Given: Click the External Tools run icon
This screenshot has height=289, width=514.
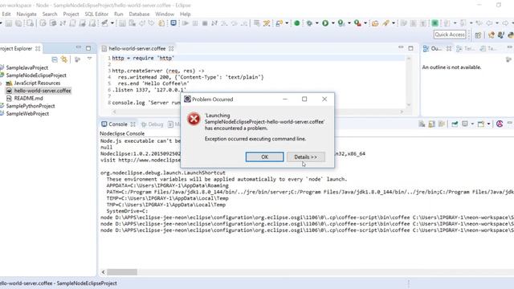Looking at the screenshot, I should click(x=357, y=23).
